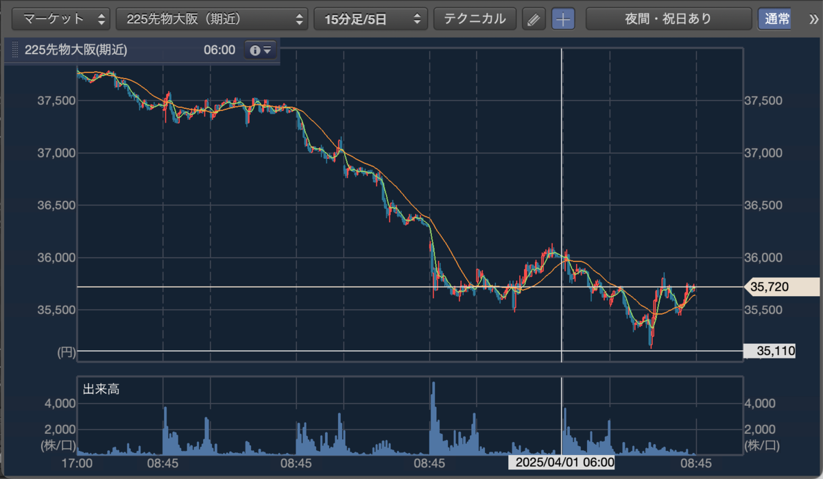823x479 pixels.
Task: Click the 06:00 time in info panel
Action: coord(219,50)
